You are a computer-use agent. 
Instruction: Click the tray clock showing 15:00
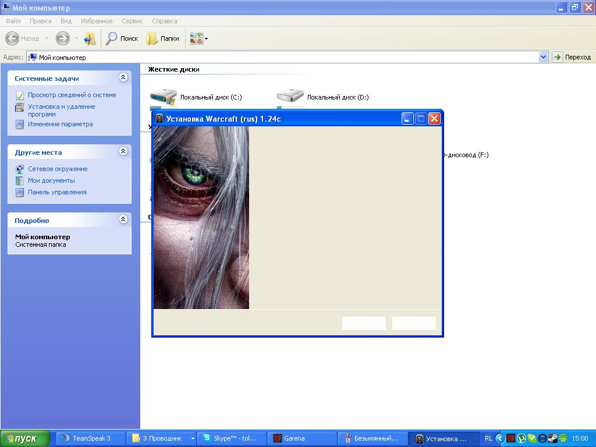580,439
